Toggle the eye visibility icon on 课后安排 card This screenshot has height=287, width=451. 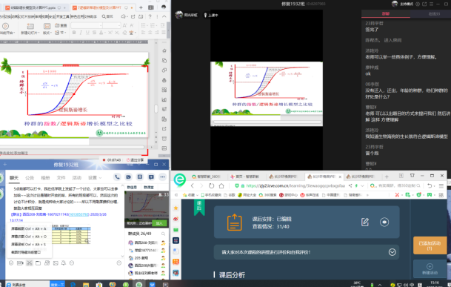[x=384, y=222]
